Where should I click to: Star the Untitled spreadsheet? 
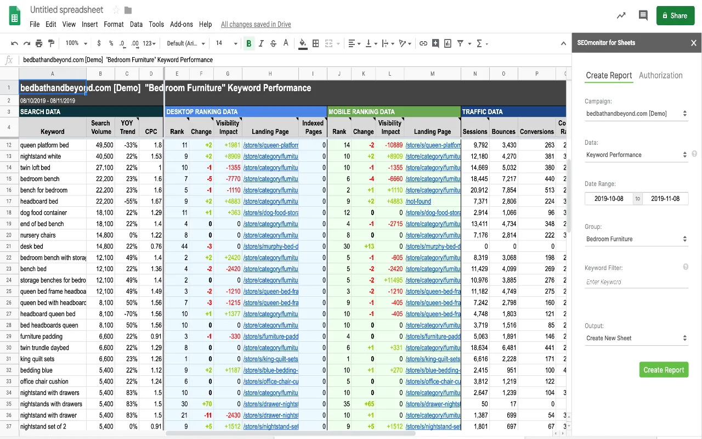coord(116,9)
